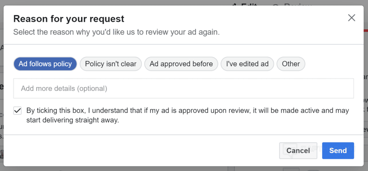This screenshot has height=171, width=368.
Task: Select the 'I've edited ad' reason
Action: tap(247, 64)
